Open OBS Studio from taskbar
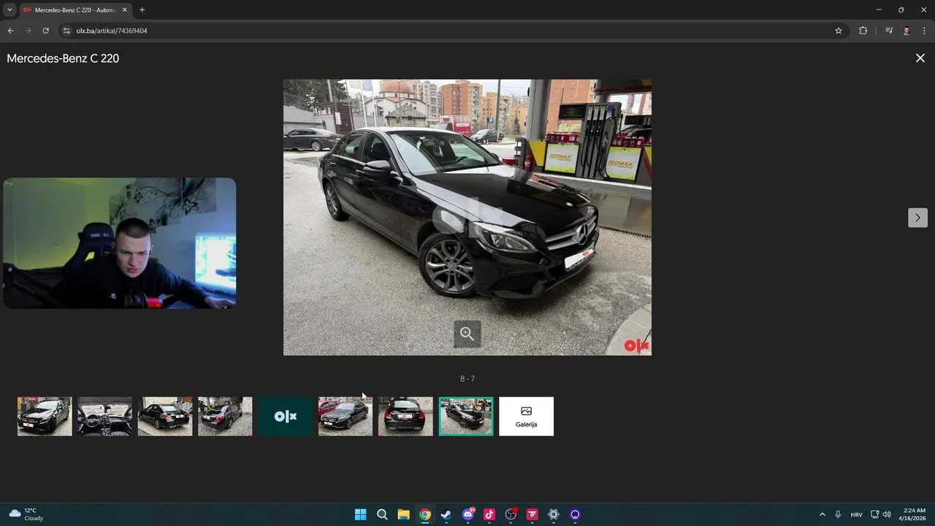The width and height of the screenshot is (935, 526). [511, 514]
